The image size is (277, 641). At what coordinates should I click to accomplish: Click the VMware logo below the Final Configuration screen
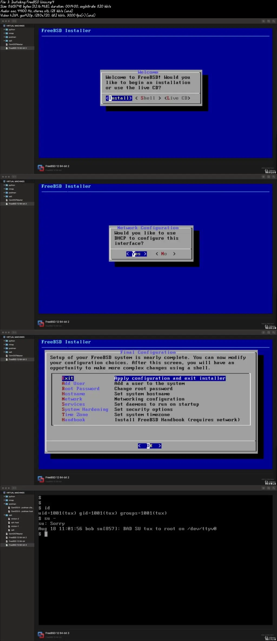point(41,479)
